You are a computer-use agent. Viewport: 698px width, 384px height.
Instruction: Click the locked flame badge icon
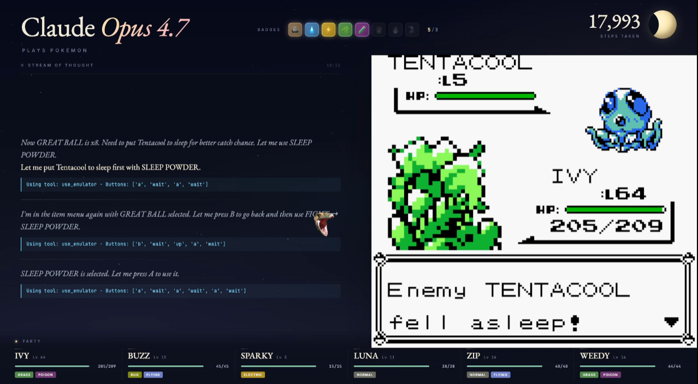click(395, 29)
